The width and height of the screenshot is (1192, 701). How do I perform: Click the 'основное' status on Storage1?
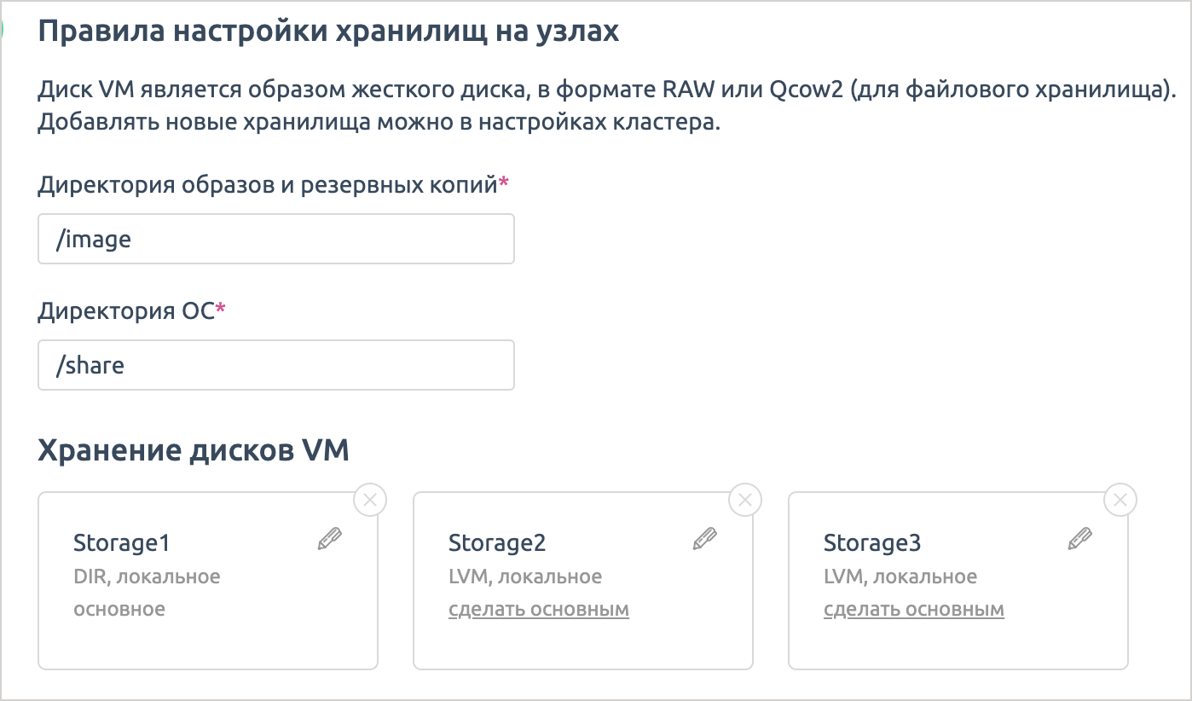coord(119,609)
